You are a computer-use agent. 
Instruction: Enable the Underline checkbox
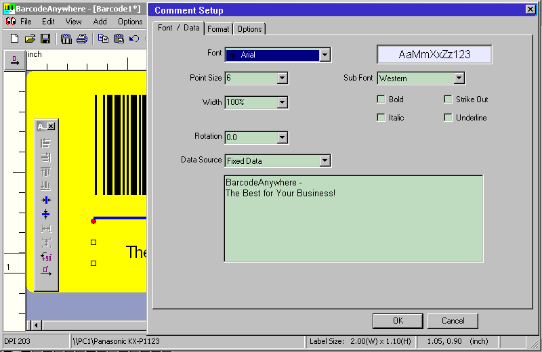448,118
